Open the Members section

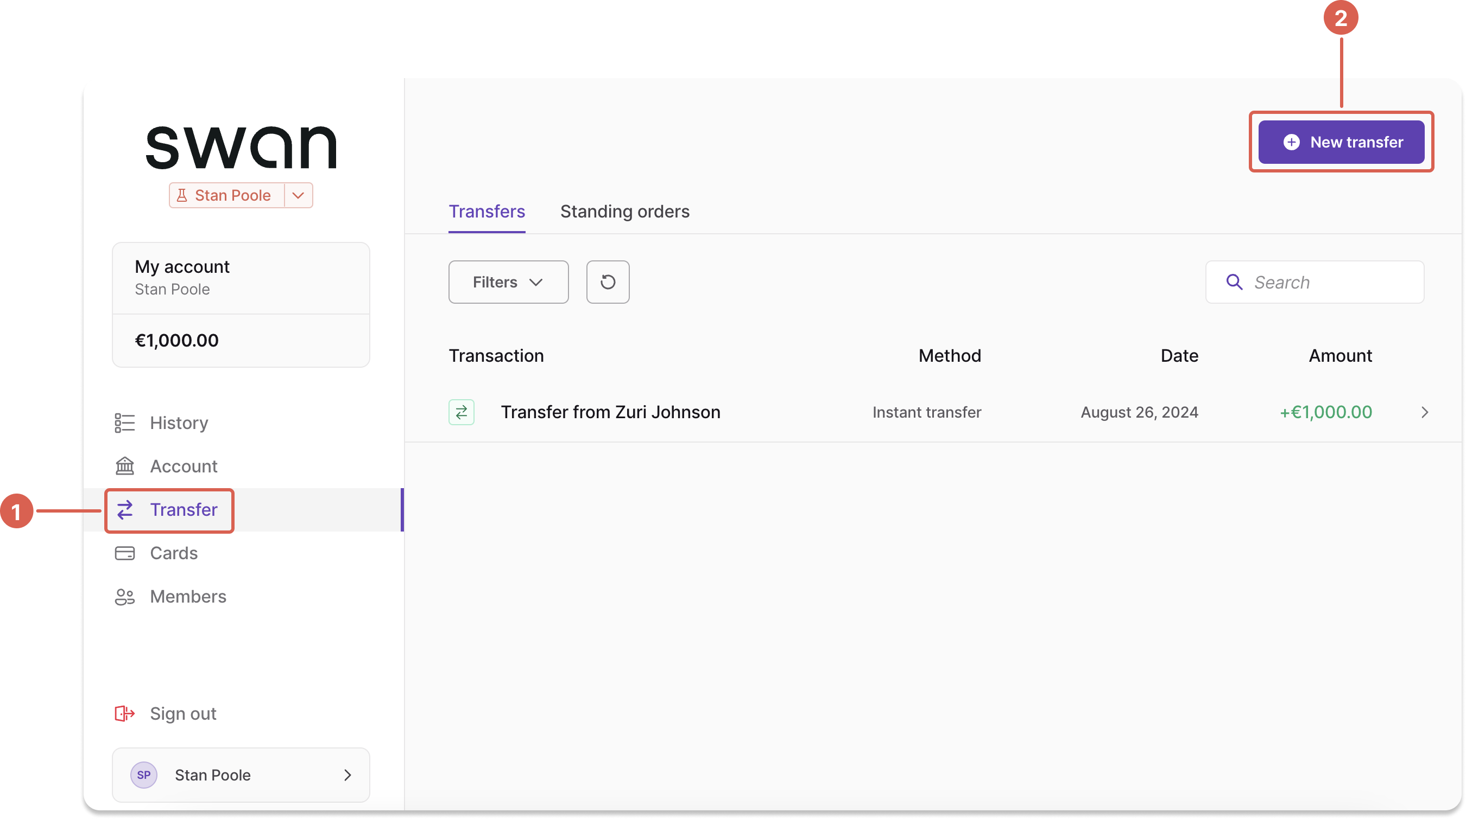click(x=187, y=596)
